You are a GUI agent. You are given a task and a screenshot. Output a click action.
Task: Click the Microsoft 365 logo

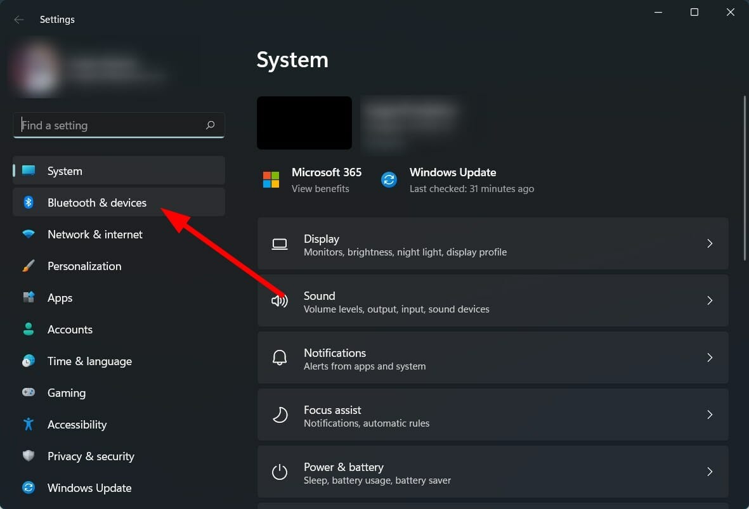(271, 179)
